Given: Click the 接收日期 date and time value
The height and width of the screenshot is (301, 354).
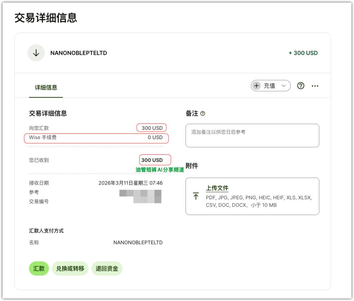Looking at the screenshot, I should pos(130,183).
